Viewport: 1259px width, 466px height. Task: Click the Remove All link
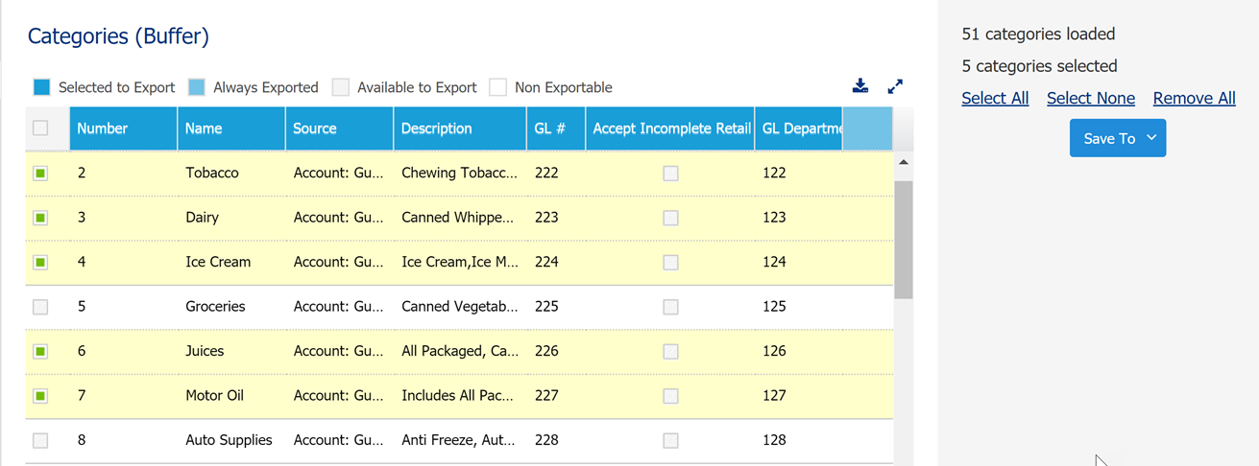pyautogui.click(x=1195, y=98)
